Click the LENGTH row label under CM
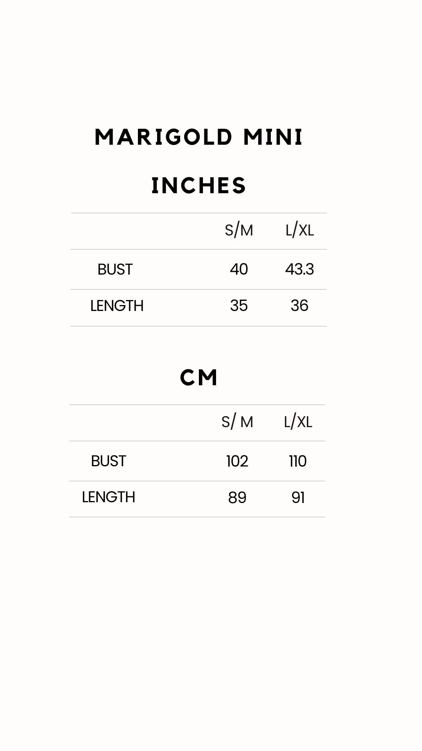This screenshot has width=422, height=751. (x=108, y=497)
